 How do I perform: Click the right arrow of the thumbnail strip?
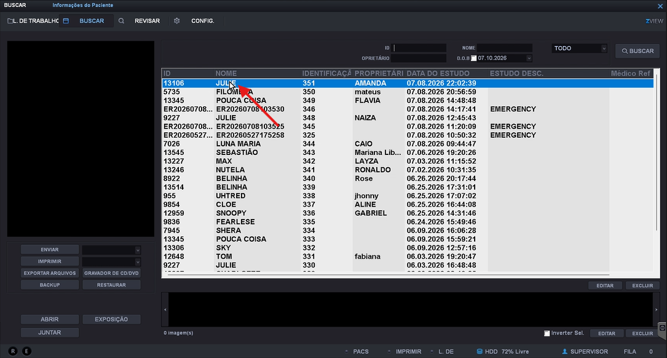[x=657, y=309]
